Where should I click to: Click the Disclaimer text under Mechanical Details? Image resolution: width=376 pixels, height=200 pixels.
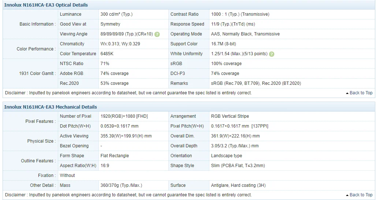point(128,195)
